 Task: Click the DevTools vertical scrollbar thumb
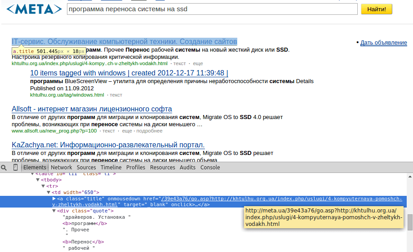point(410,222)
